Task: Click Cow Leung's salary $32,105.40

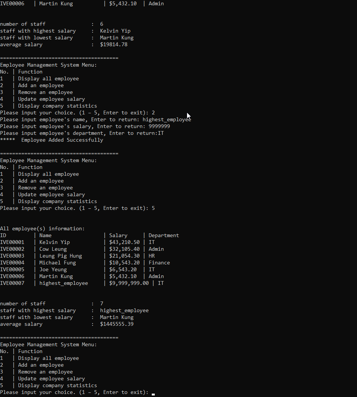Action: pyautogui.click(x=124, y=249)
